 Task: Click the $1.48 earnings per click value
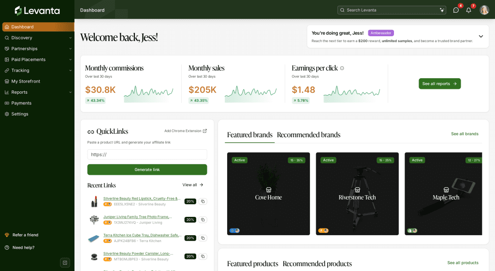(x=304, y=90)
